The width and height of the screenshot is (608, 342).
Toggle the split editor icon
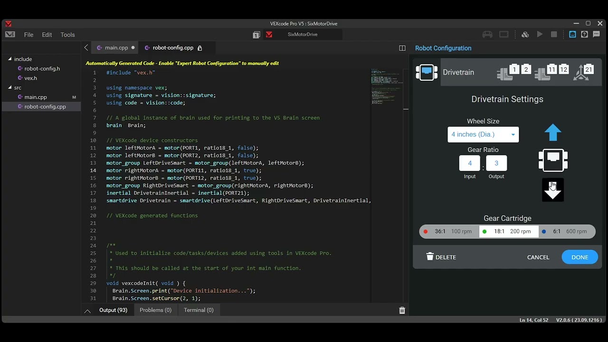402,48
